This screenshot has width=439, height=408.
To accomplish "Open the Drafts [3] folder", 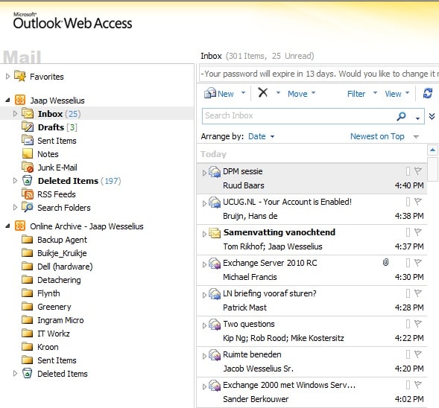I will [x=57, y=127].
